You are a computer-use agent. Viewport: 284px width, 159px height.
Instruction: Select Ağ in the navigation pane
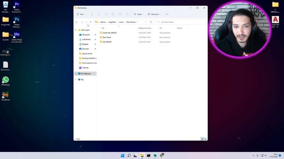81,79
